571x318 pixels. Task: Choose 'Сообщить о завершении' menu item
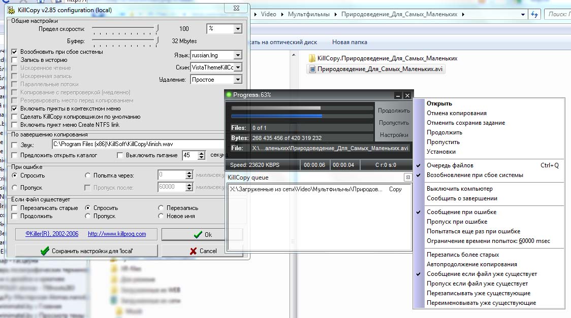462,198
